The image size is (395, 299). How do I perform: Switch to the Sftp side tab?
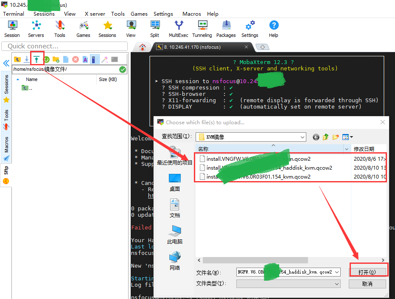6,175
